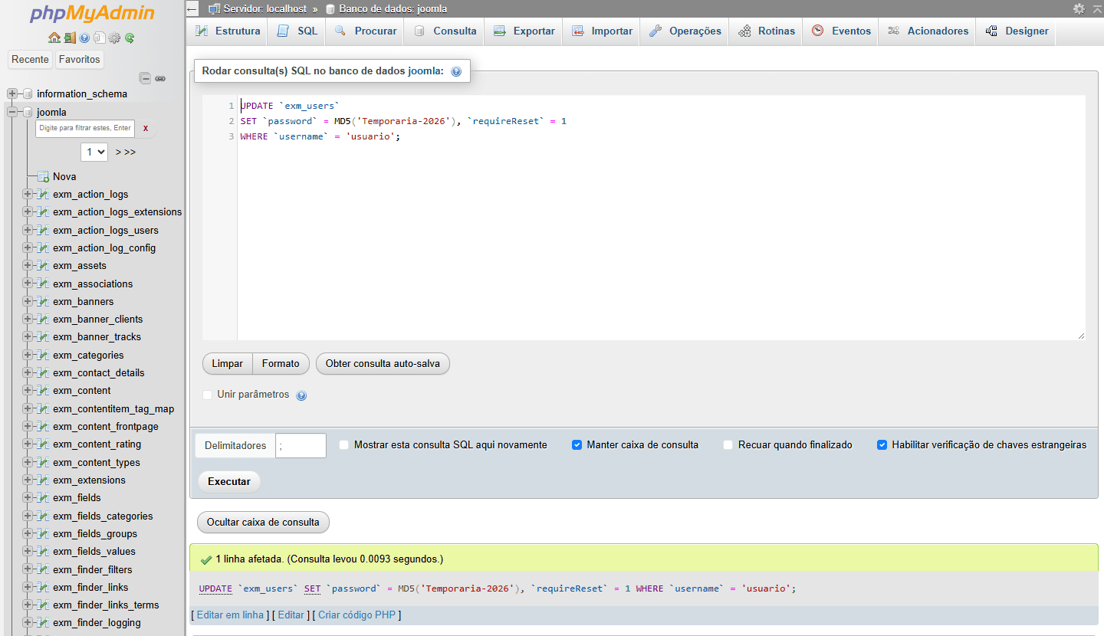Go to the Designer tab

click(1017, 31)
